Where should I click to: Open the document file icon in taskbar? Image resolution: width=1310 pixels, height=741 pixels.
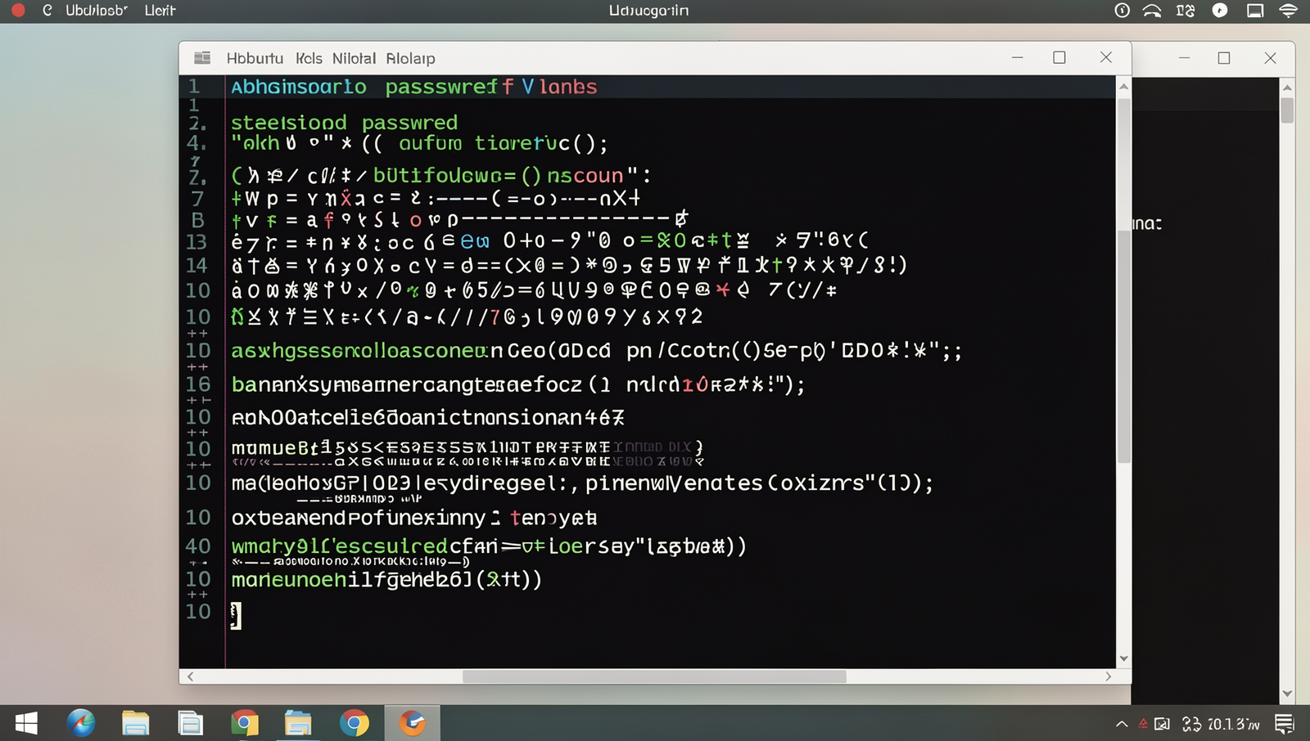click(190, 724)
